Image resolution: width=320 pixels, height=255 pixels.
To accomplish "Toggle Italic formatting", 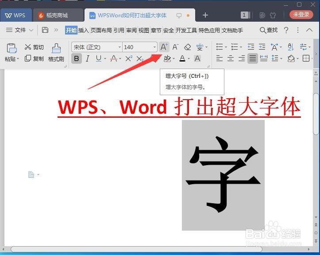I will (x=88, y=58).
